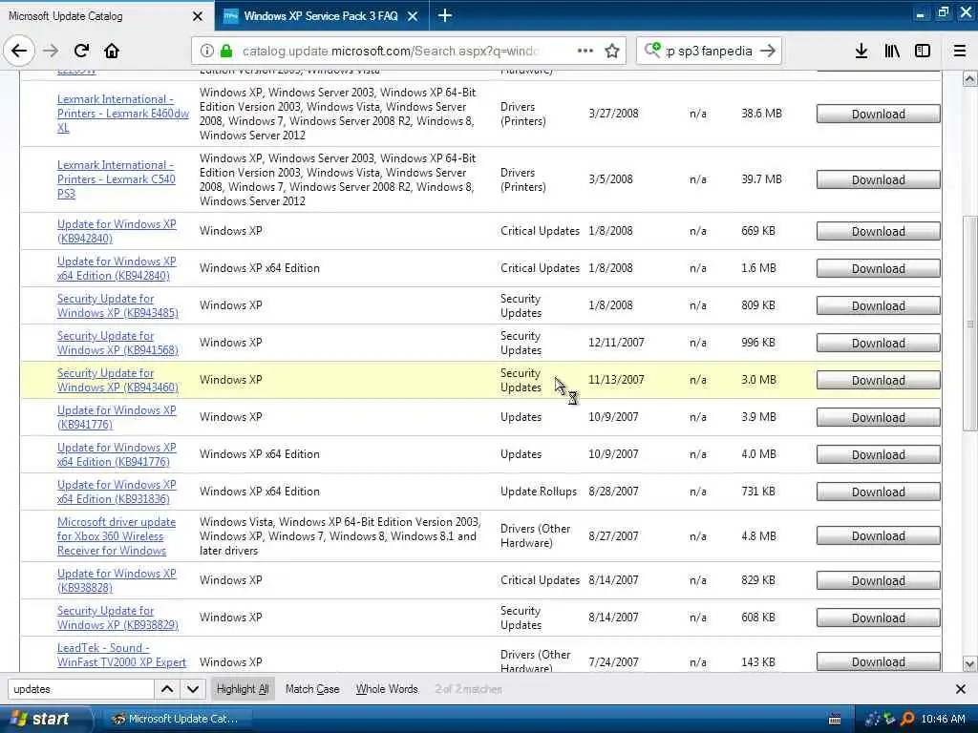Open Security Update for Windows XP (KB943460)
Image resolution: width=978 pixels, height=733 pixels.
click(117, 380)
